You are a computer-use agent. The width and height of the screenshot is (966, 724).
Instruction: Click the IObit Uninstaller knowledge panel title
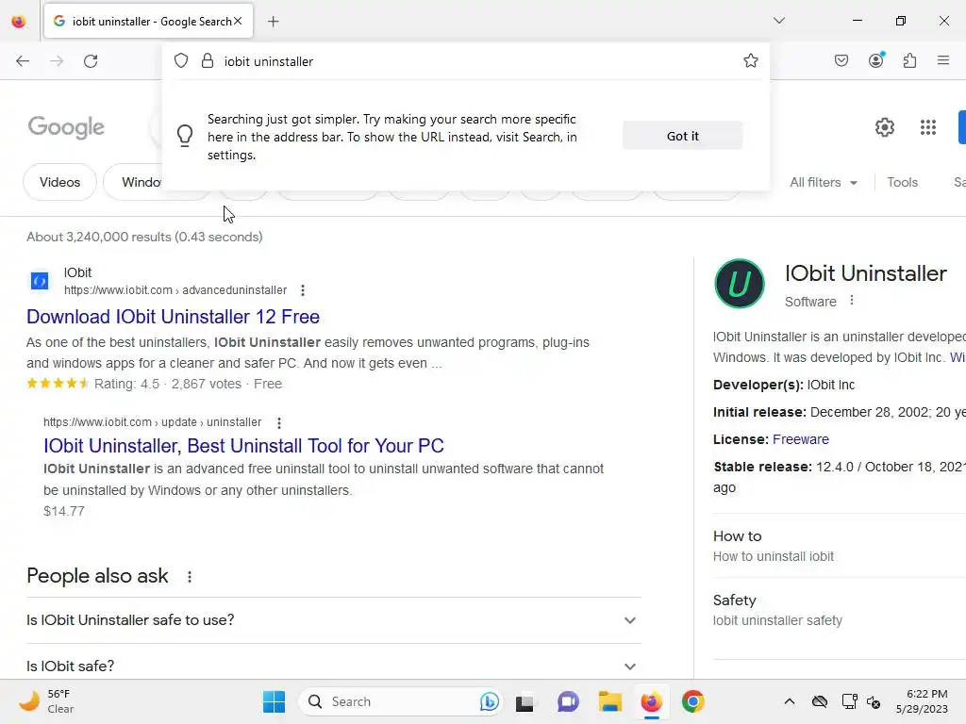[866, 273]
